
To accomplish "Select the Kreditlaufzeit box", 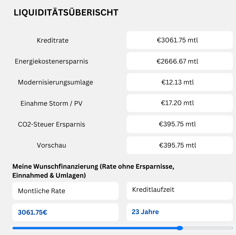I will coord(179,190).
